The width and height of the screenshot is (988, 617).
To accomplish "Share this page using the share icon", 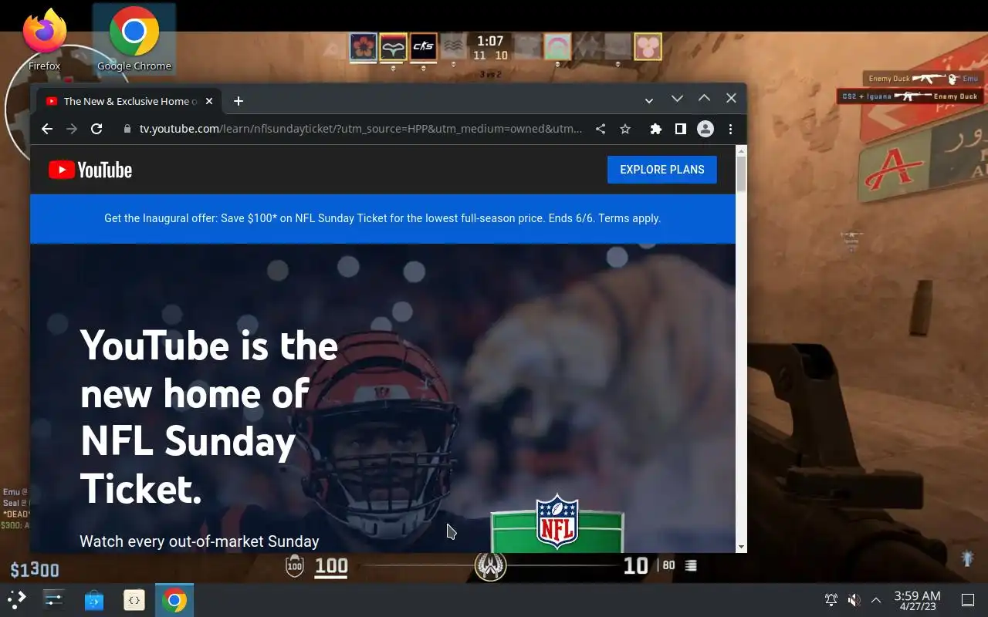I will coord(601,129).
